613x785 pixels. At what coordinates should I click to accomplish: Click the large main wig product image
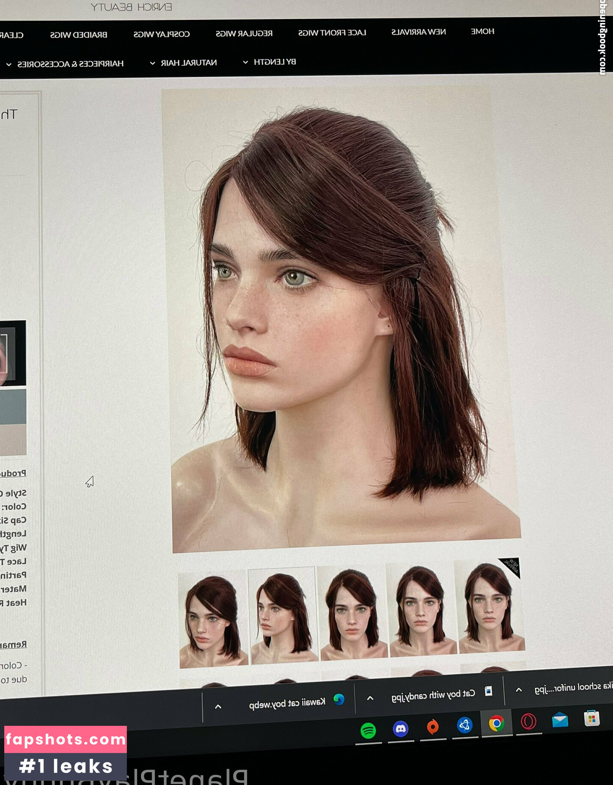(x=341, y=319)
